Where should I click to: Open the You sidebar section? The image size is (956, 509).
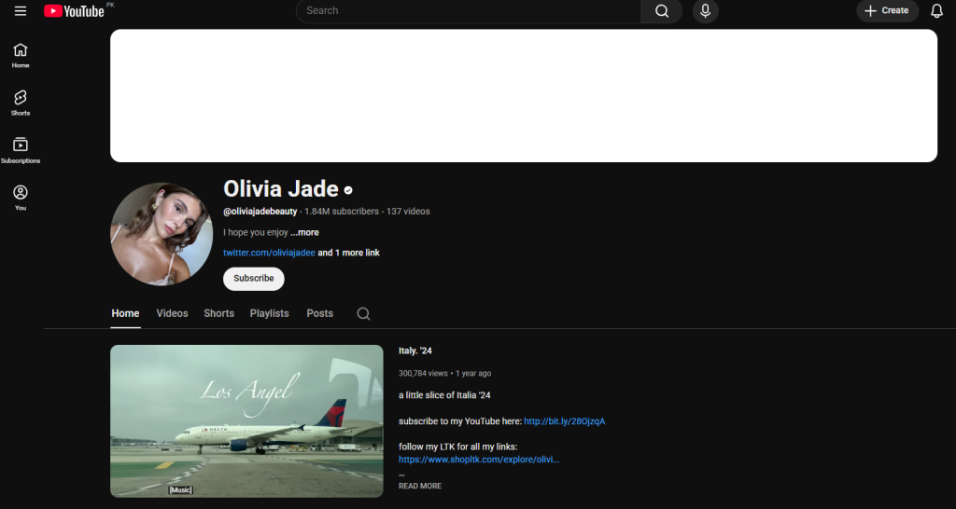click(x=21, y=198)
